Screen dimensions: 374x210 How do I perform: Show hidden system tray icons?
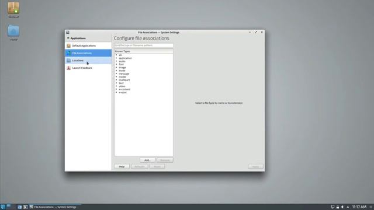point(348,207)
